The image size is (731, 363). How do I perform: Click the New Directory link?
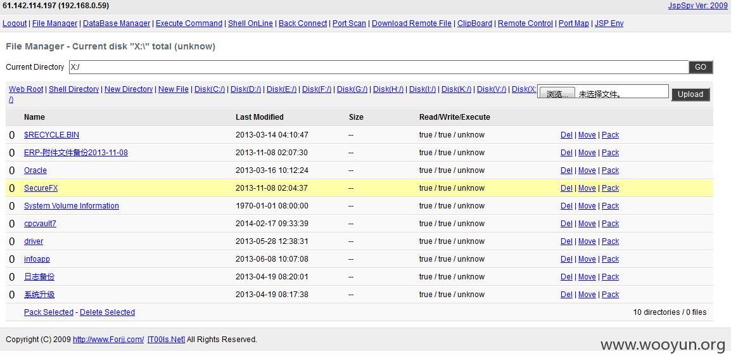[x=129, y=89]
